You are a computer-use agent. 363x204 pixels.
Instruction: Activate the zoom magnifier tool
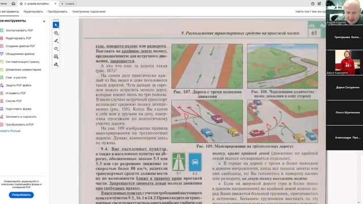tap(56, 33)
